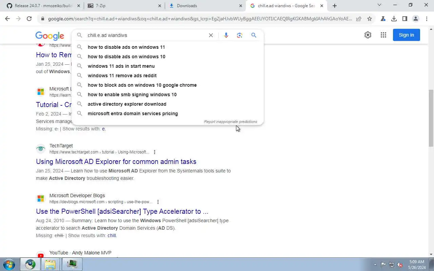
Task: Click the third taskbar application icon
Action: (x=72, y=264)
